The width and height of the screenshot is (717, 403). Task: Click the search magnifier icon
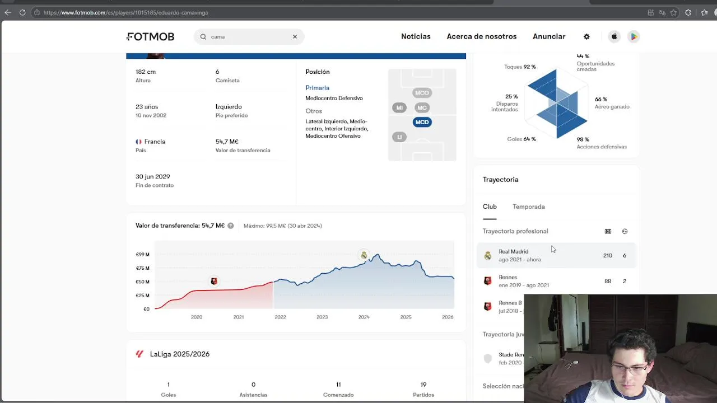(x=203, y=36)
